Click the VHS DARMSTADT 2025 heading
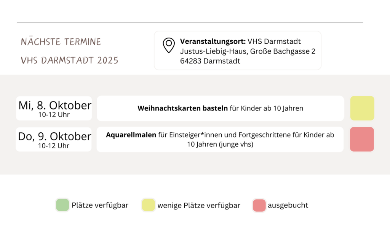Screen dimensions: 390x241 coord(70,60)
